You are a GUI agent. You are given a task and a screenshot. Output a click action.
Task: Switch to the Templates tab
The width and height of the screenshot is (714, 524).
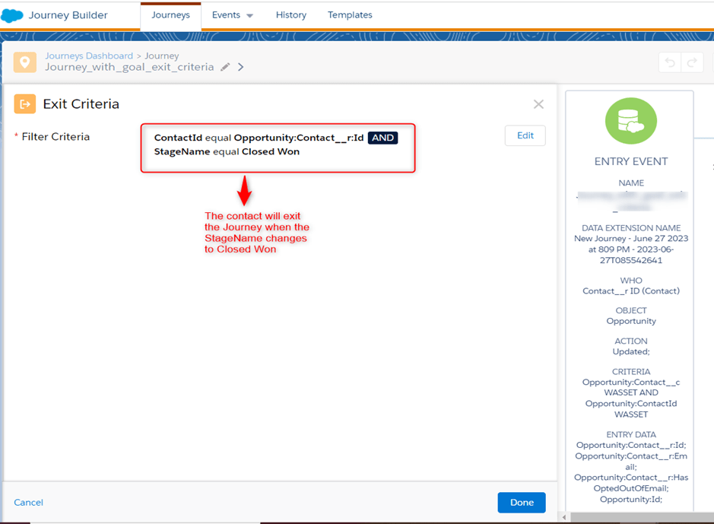click(x=350, y=15)
